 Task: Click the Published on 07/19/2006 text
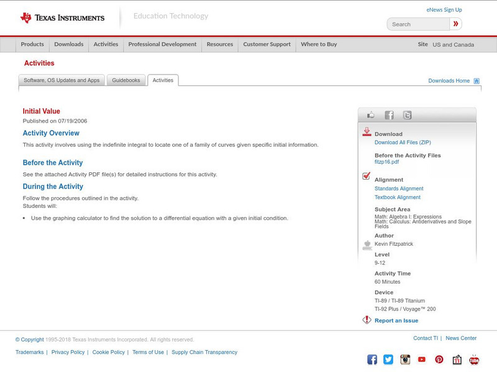pyautogui.click(x=55, y=121)
